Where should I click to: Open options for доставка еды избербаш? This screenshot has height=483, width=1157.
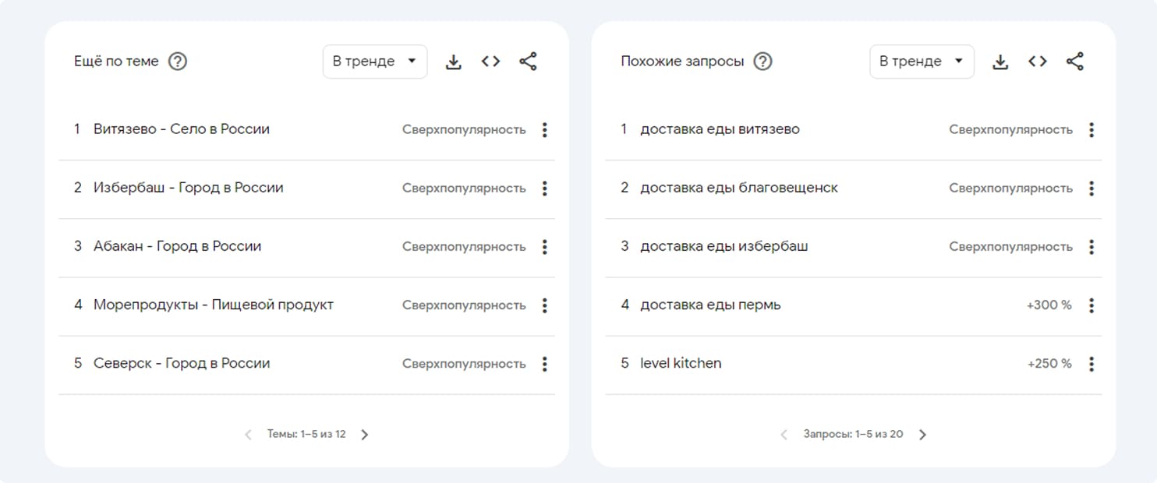pos(1092,247)
